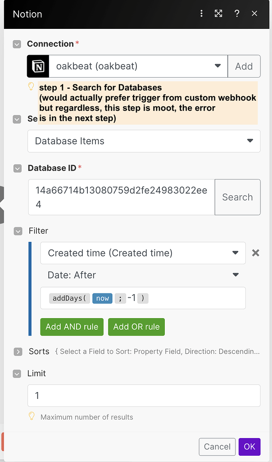This screenshot has width=272, height=462.
Task: Remove the Created time filter rule
Action: point(255,253)
